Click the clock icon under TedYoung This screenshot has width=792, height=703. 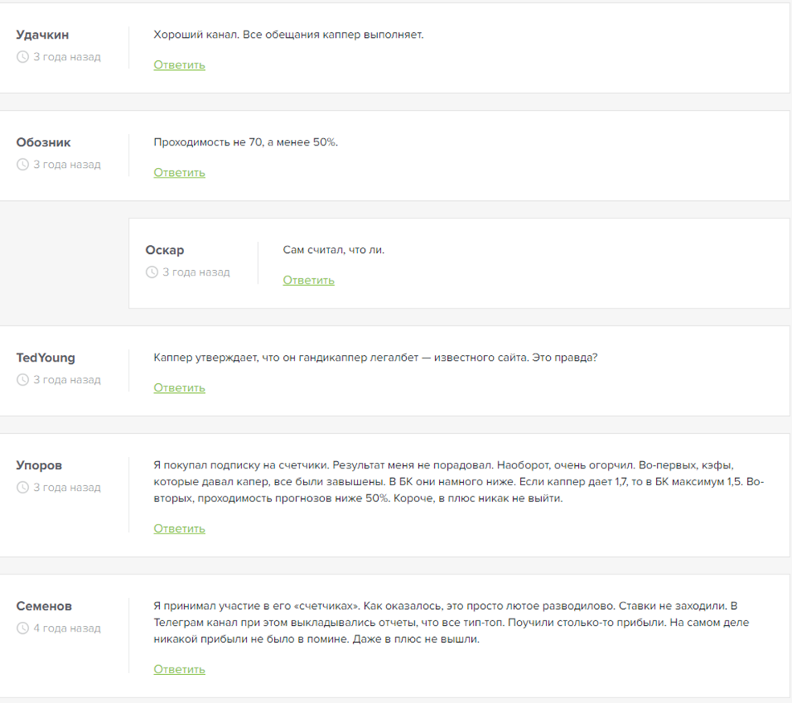(x=23, y=380)
